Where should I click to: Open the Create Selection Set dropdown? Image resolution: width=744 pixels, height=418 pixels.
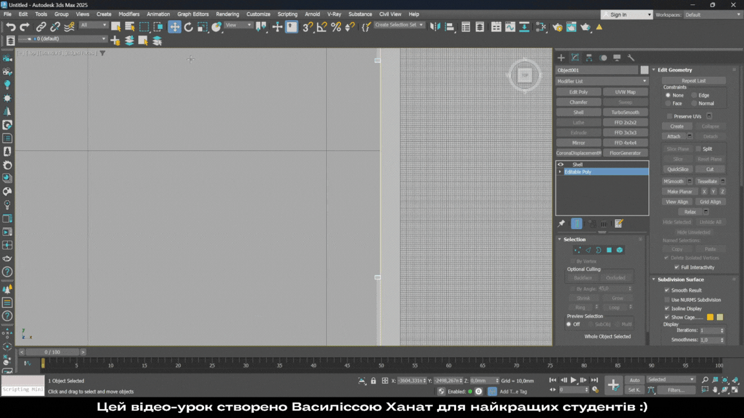click(398, 25)
